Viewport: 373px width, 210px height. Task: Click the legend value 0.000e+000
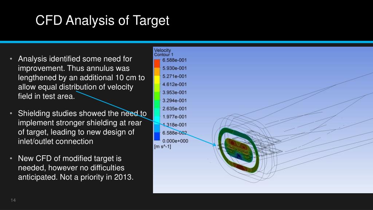pyautogui.click(x=175, y=141)
